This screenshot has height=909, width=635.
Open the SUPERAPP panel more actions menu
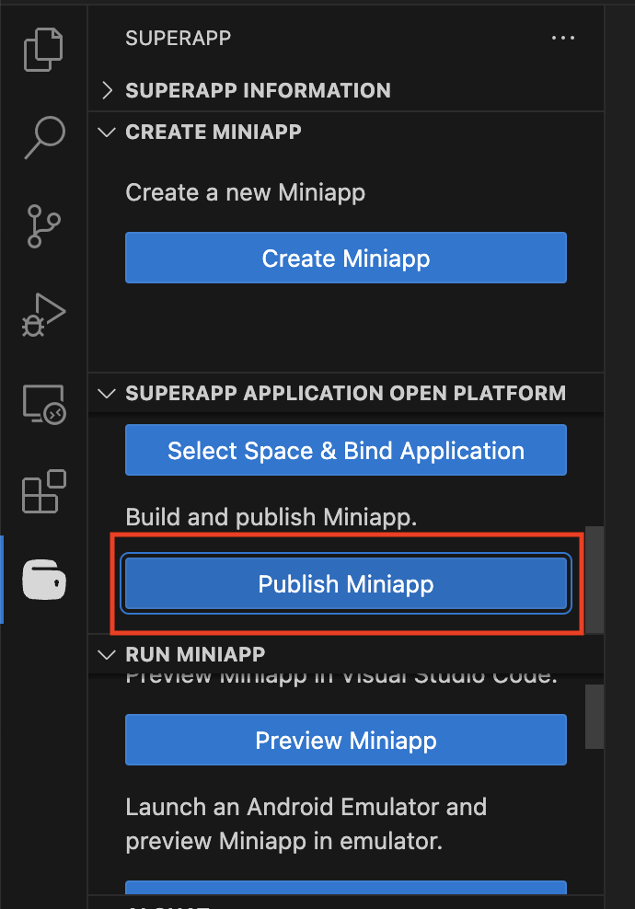(562, 39)
